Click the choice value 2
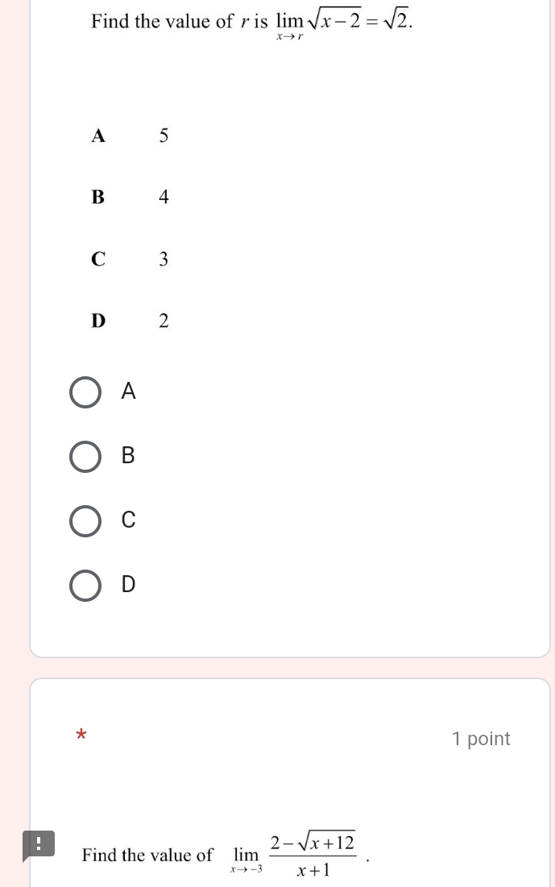This screenshot has height=887, width=555. point(164,321)
